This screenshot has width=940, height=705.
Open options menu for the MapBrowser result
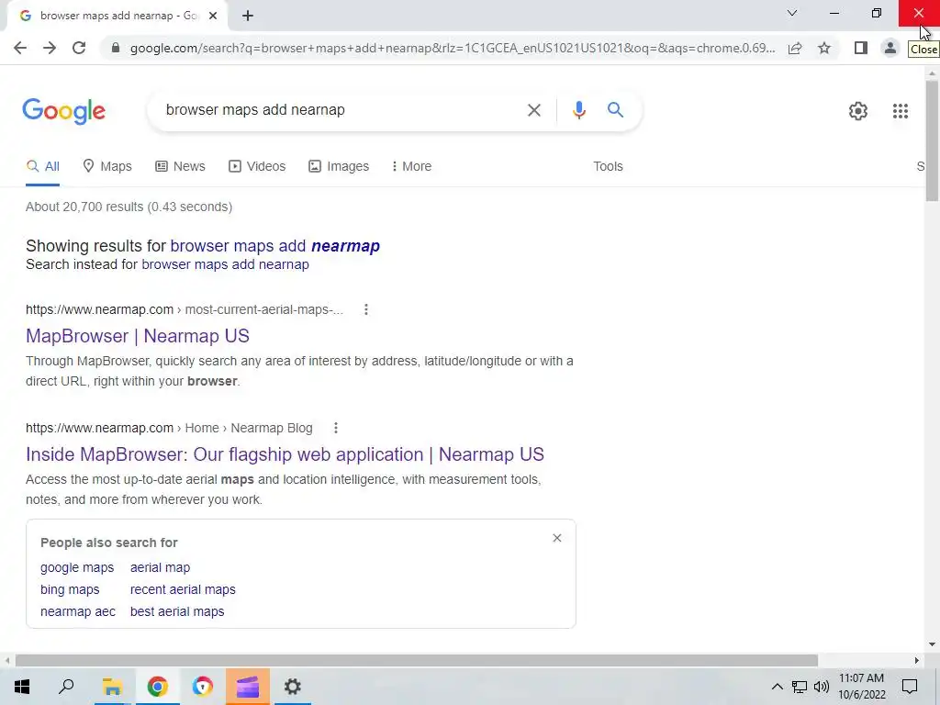(x=365, y=309)
